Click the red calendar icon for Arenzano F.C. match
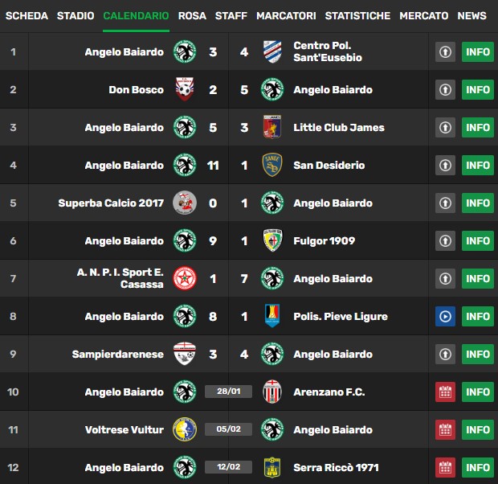 (x=445, y=392)
